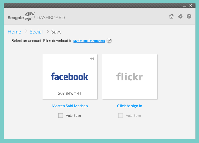Click the Save breadcrumb label
The width and height of the screenshot is (199, 143).
point(56,32)
